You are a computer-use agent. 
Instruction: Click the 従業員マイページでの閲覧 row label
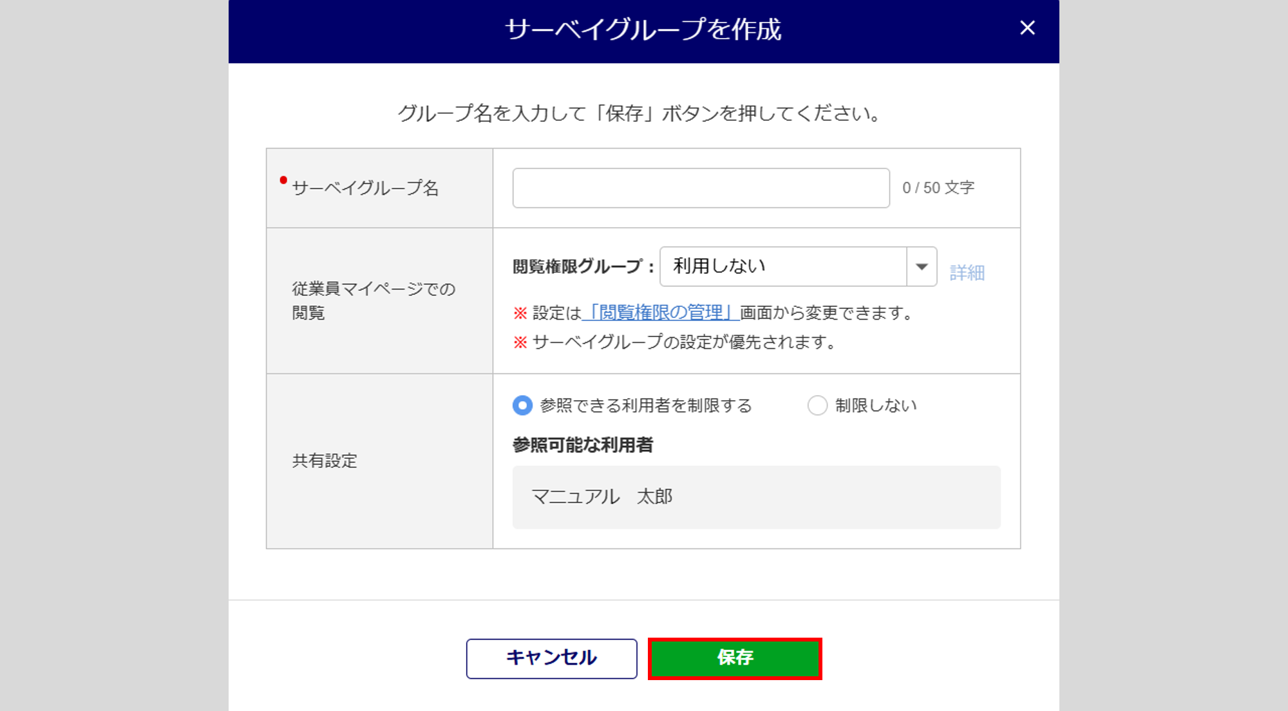click(x=373, y=300)
